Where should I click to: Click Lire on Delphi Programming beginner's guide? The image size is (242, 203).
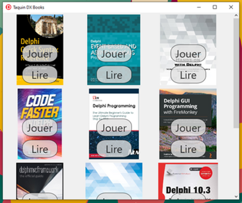tap(114, 149)
